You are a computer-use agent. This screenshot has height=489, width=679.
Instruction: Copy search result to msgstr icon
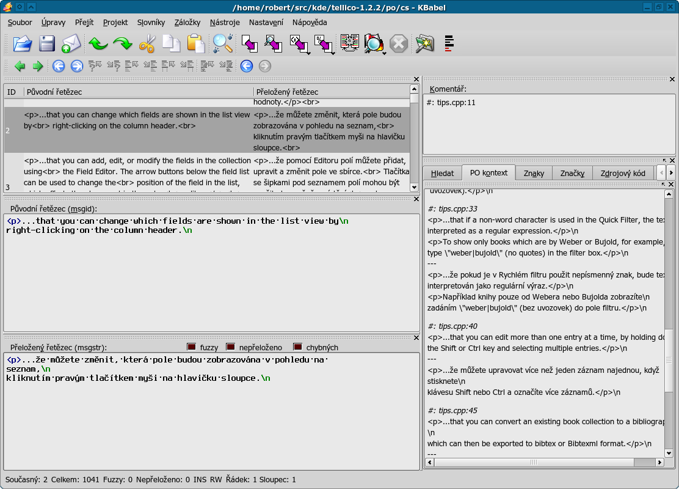[274, 43]
